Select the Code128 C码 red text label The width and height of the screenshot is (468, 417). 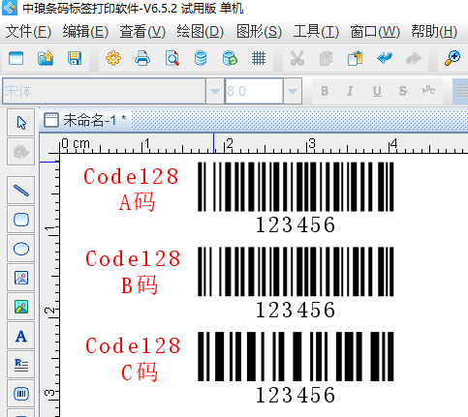click(x=133, y=359)
